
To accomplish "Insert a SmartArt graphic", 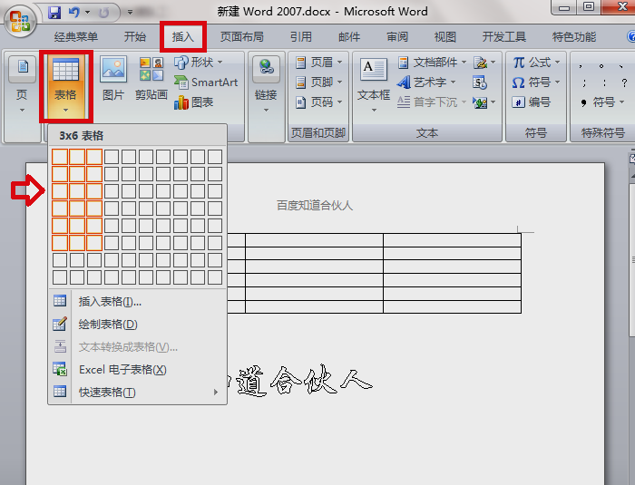I will 206,82.
